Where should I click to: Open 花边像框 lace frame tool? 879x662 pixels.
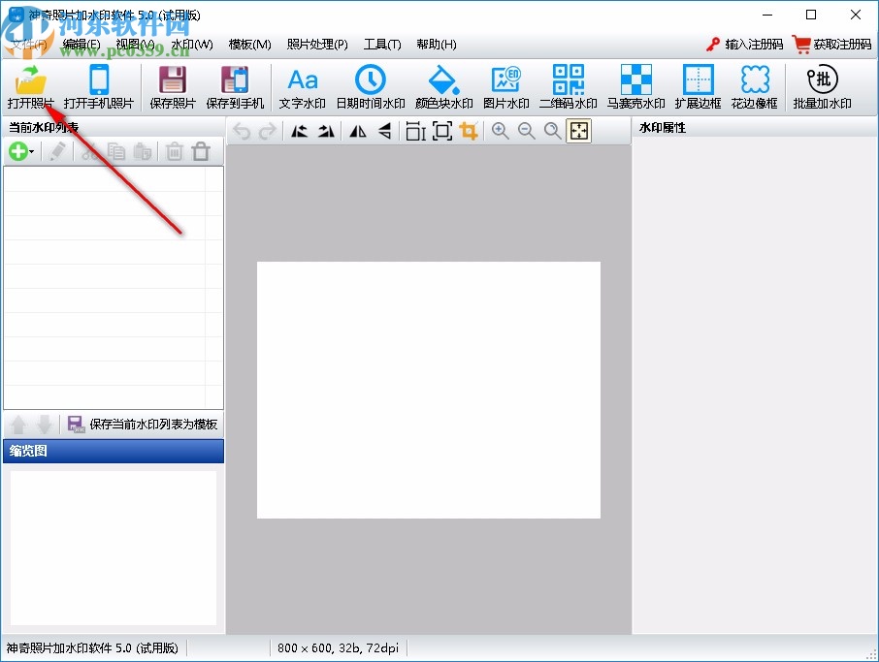coord(755,87)
